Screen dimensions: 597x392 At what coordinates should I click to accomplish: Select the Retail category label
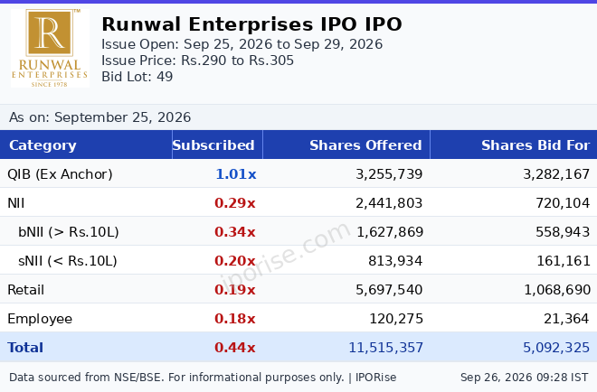click(x=26, y=290)
